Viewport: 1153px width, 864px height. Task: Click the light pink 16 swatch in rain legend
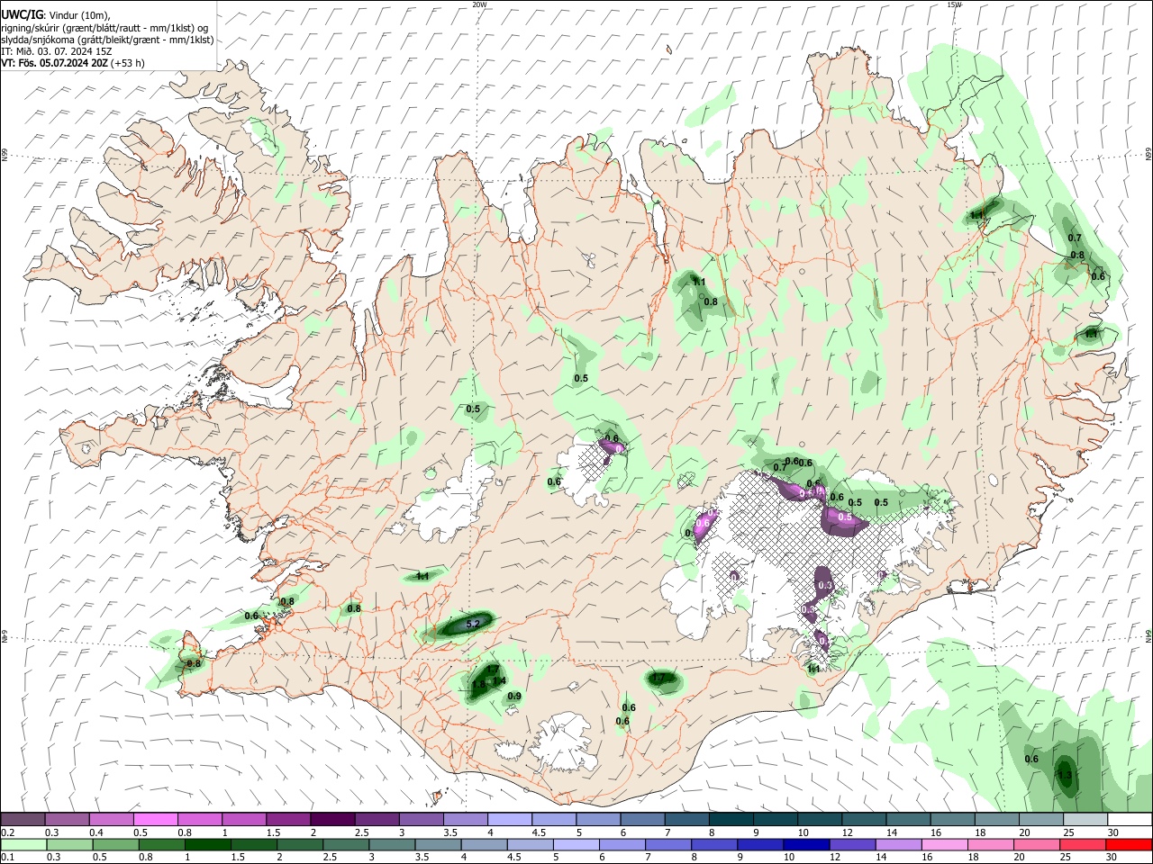tap(944, 844)
